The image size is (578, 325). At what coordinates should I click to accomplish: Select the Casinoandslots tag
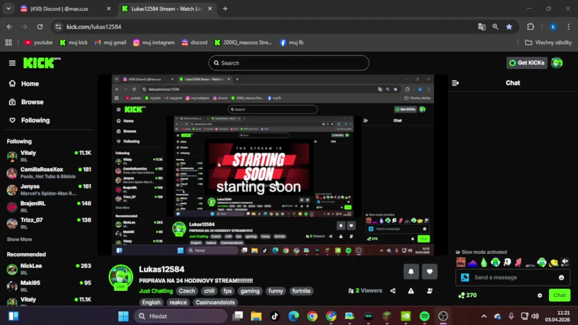click(x=215, y=302)
